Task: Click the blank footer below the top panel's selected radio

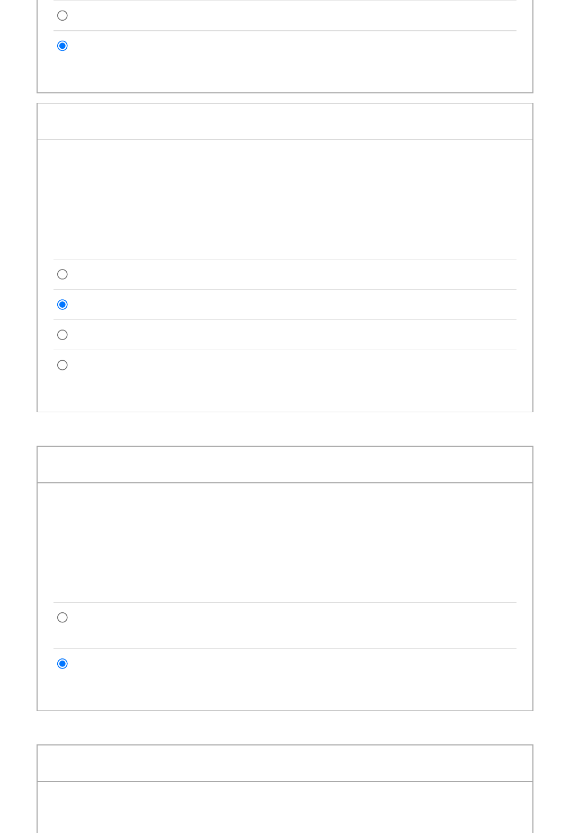Action: tap(285, 76)
